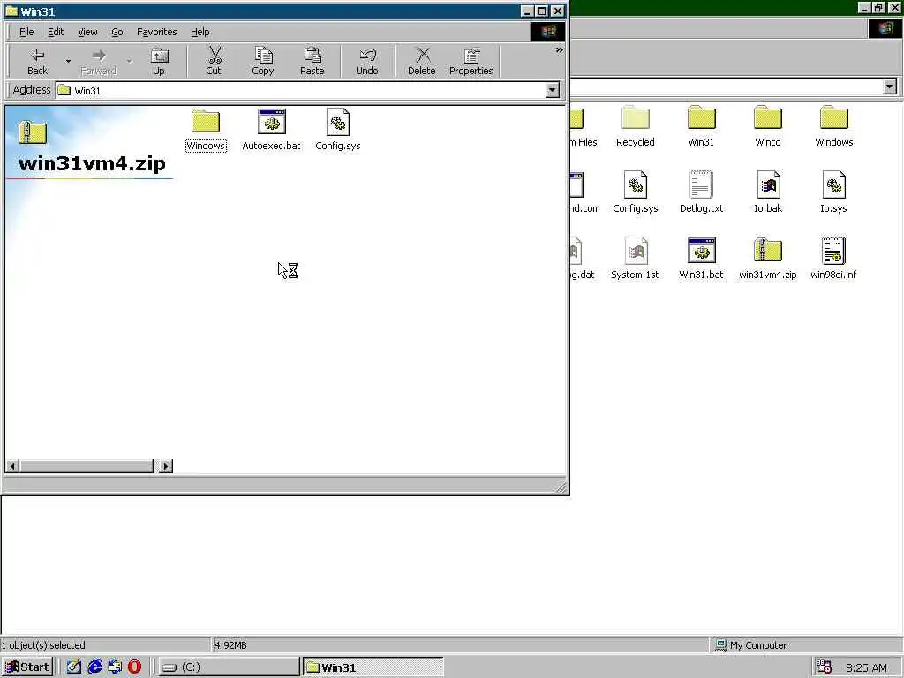The width and height of the screenshot is (904, 678).
Task: Open the View menu
Action: [87, 32]
